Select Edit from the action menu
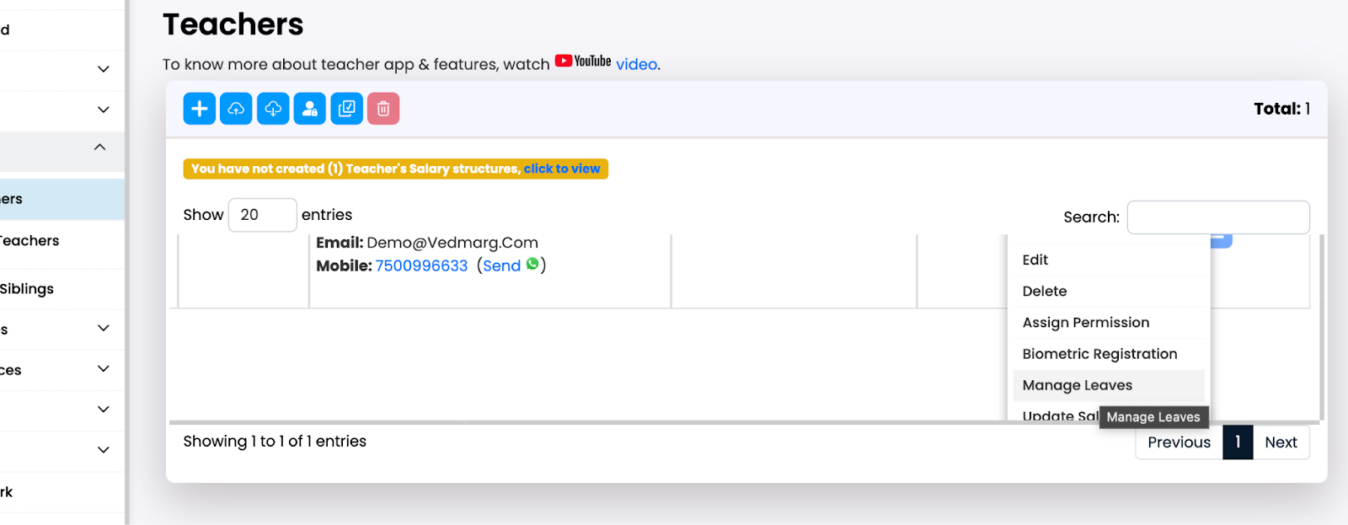 coord(1035,260)
